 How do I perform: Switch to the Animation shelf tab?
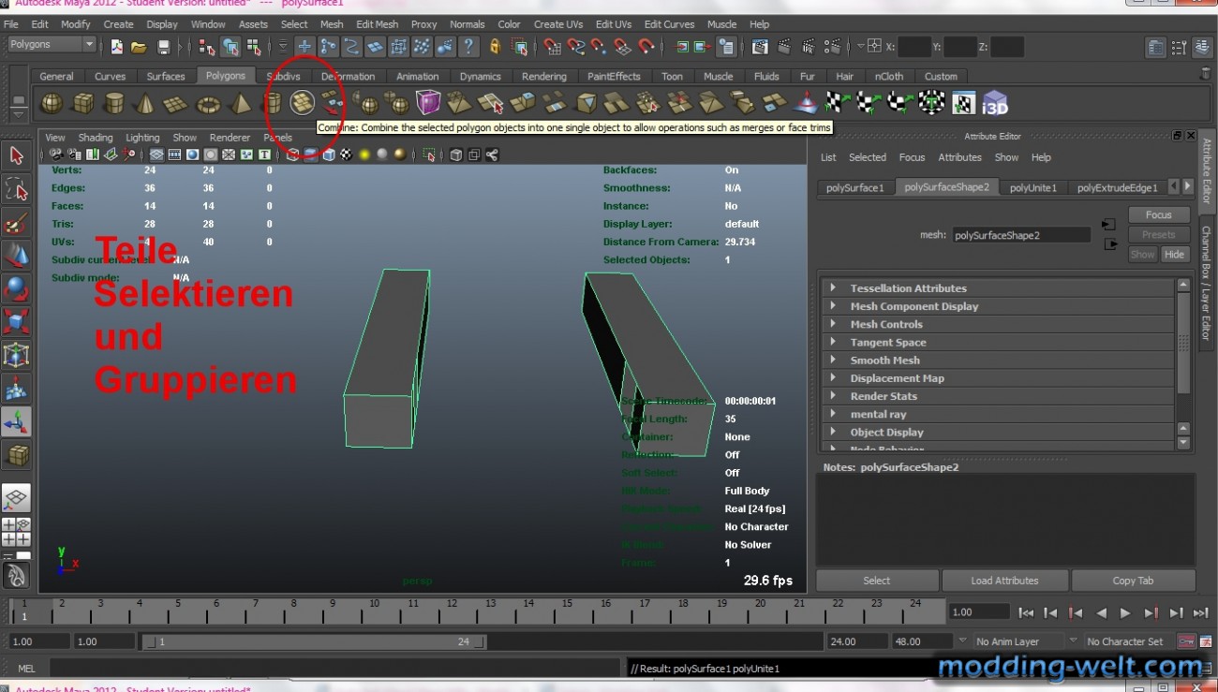tap(417, 76)
